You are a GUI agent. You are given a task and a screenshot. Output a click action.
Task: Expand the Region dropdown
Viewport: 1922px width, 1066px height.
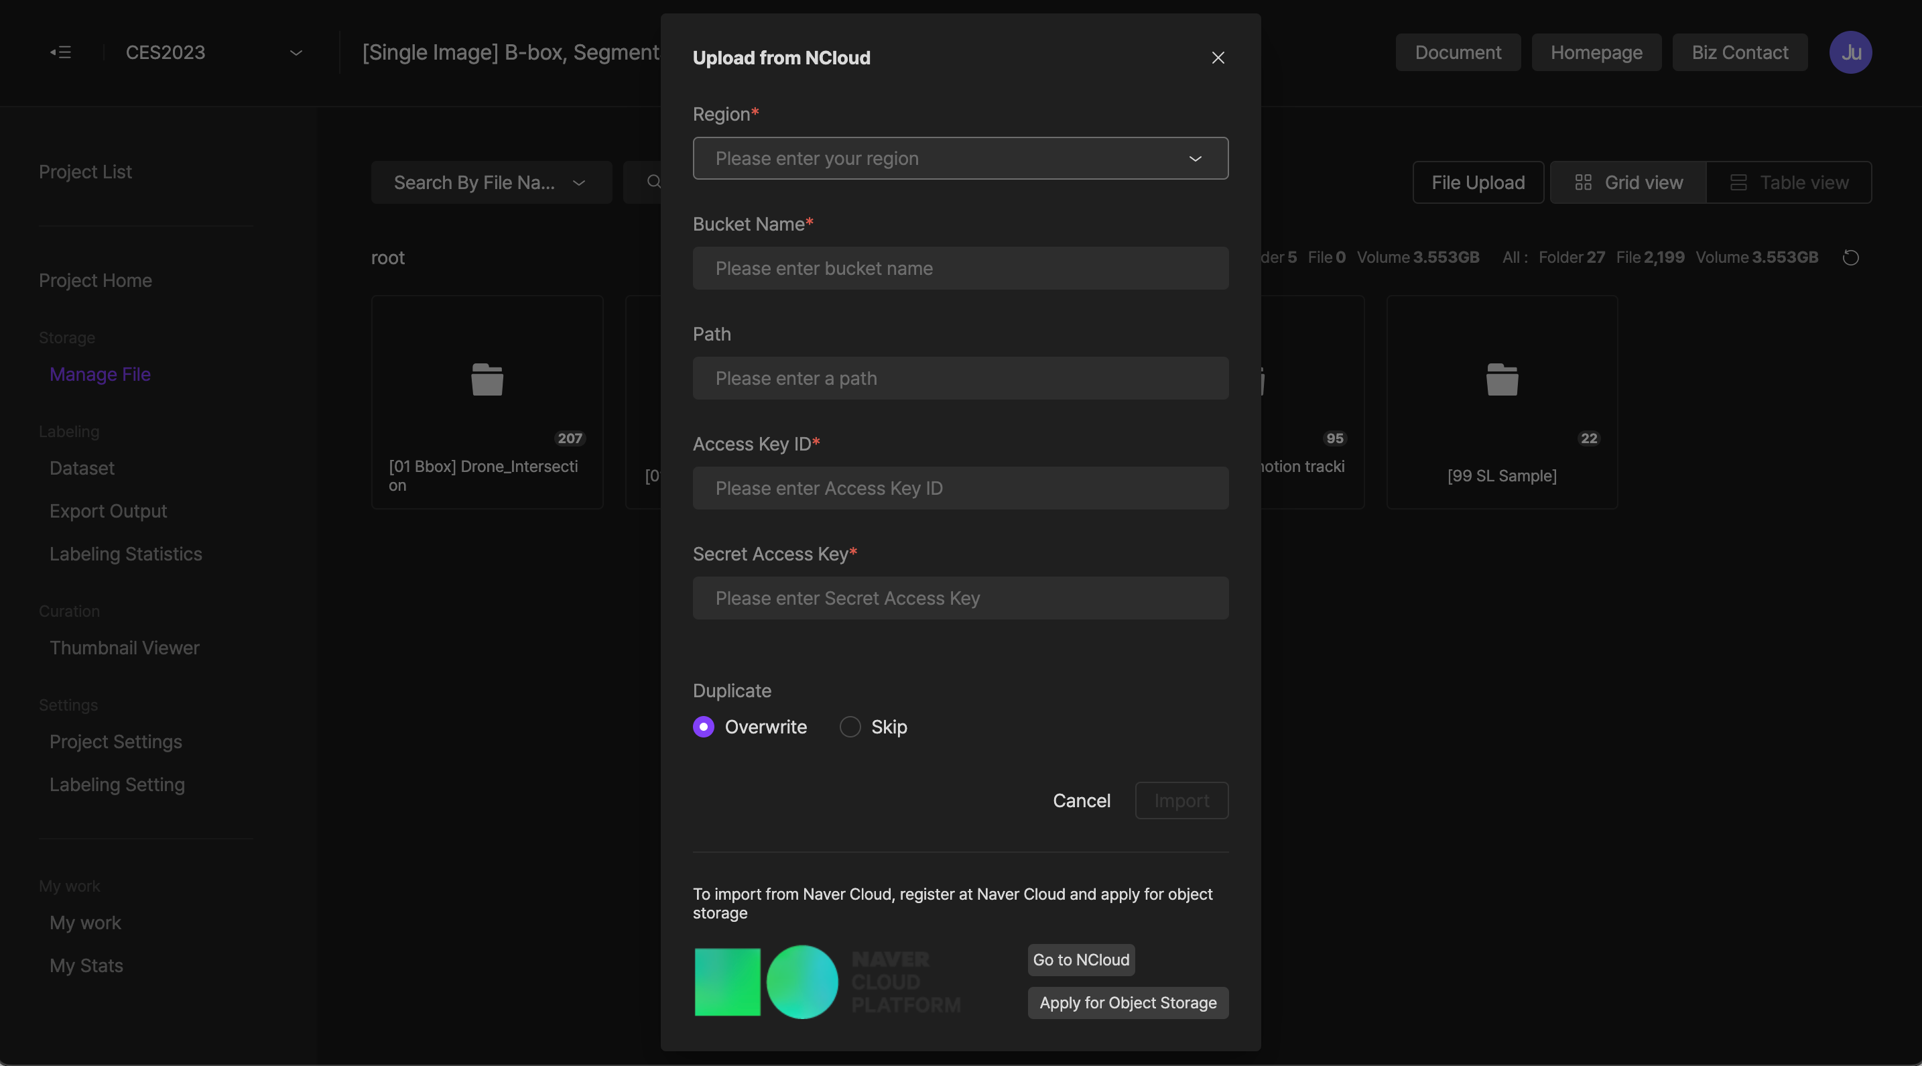[1194, 158]
